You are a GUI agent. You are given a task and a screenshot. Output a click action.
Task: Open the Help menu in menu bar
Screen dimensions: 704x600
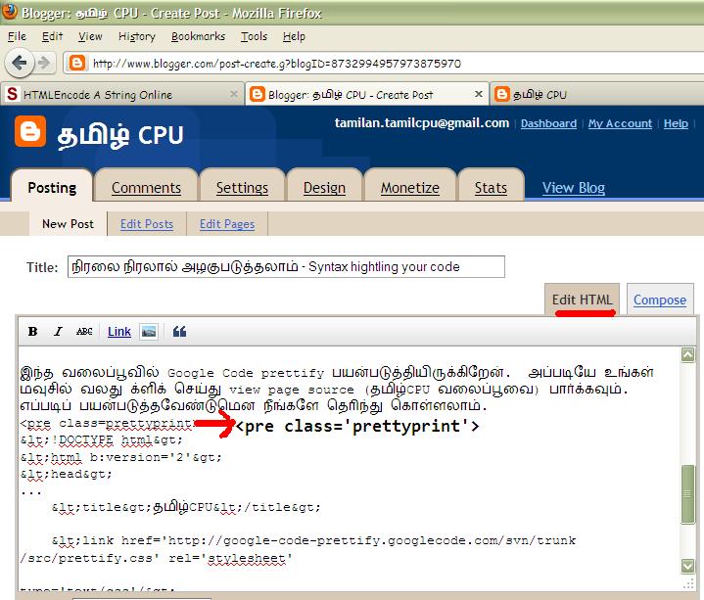[294, 36]
